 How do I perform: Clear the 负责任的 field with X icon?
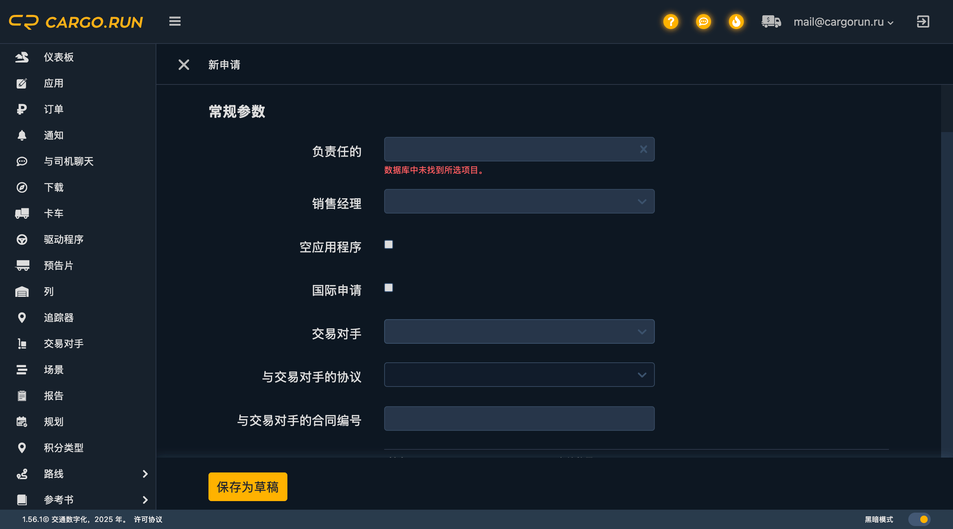[x=643, y=149]
